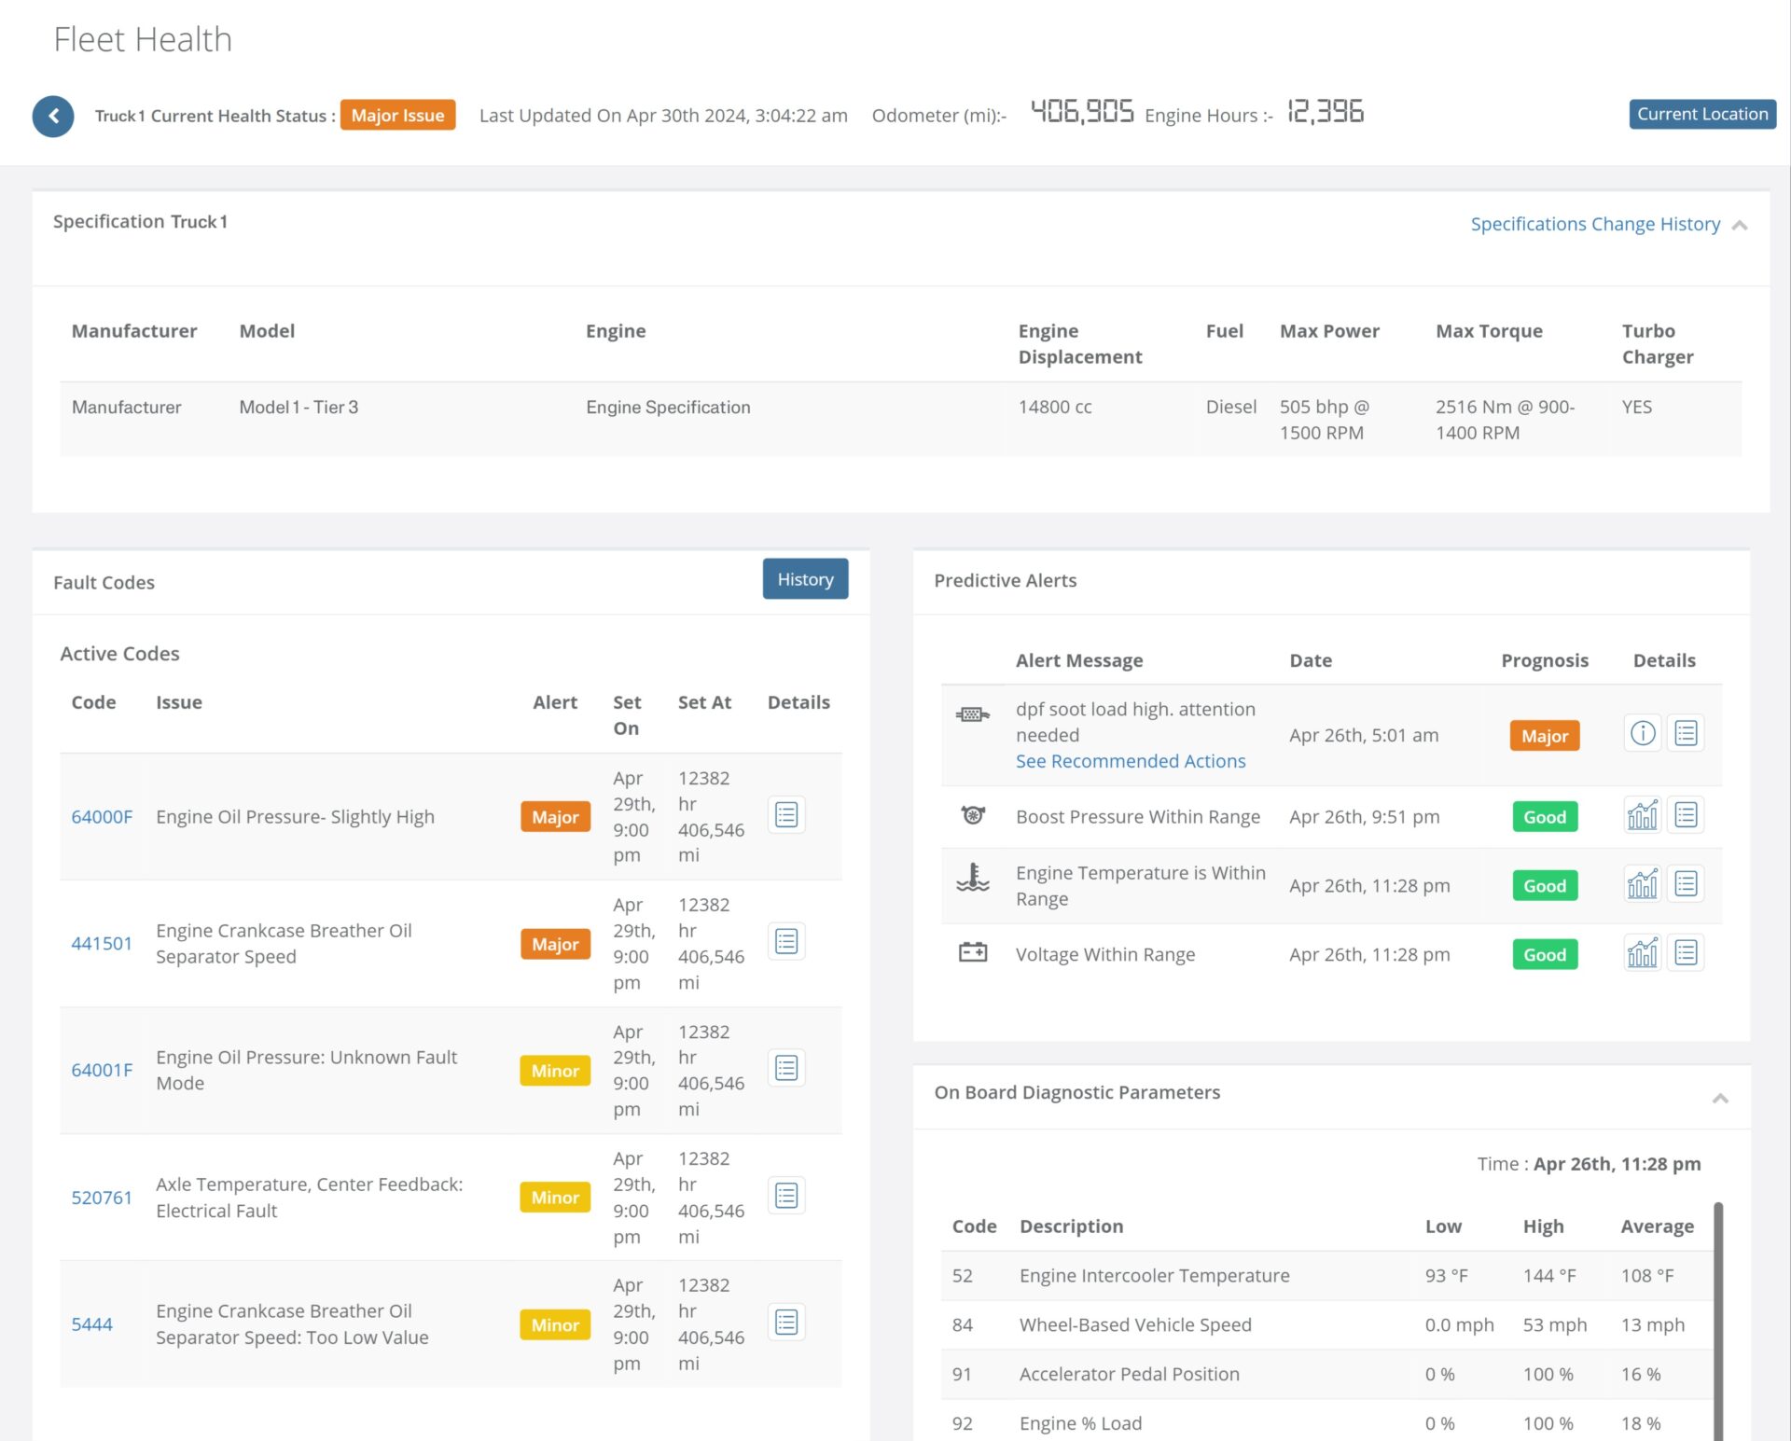Image resolution: width=1791 pixels, height=1441 pixels.
Task: Collapse the Specification panel chevron
Action: [x=1739, y=226]
